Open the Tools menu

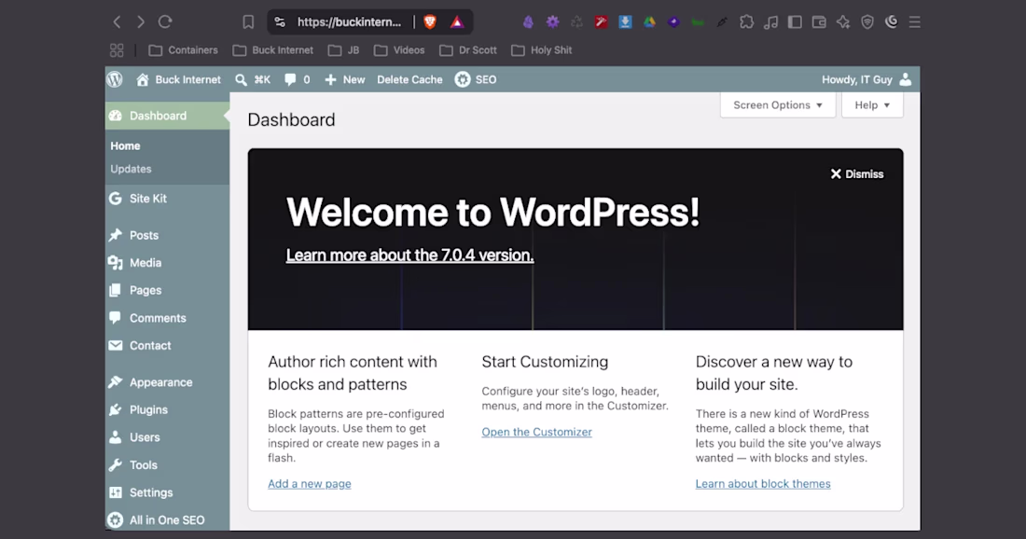click(x=168, y=465)
